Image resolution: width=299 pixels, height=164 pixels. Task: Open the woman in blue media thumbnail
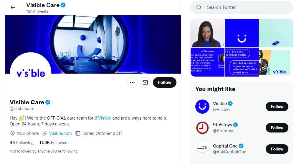(x=207, y=33)
